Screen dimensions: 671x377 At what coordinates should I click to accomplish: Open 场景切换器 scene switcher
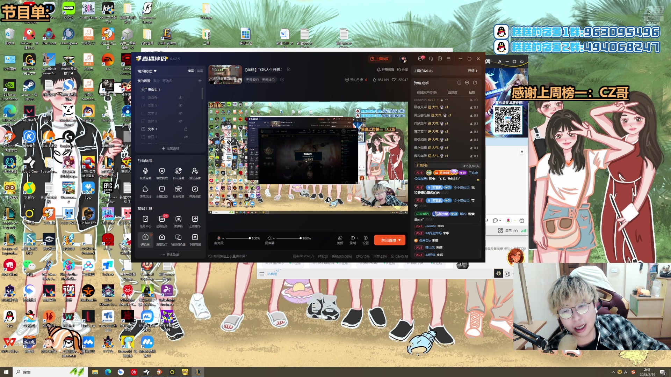pyautogui.click(x=178, y=240)
